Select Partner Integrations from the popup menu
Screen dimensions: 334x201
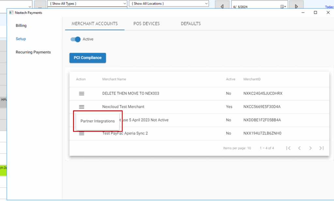98,121
